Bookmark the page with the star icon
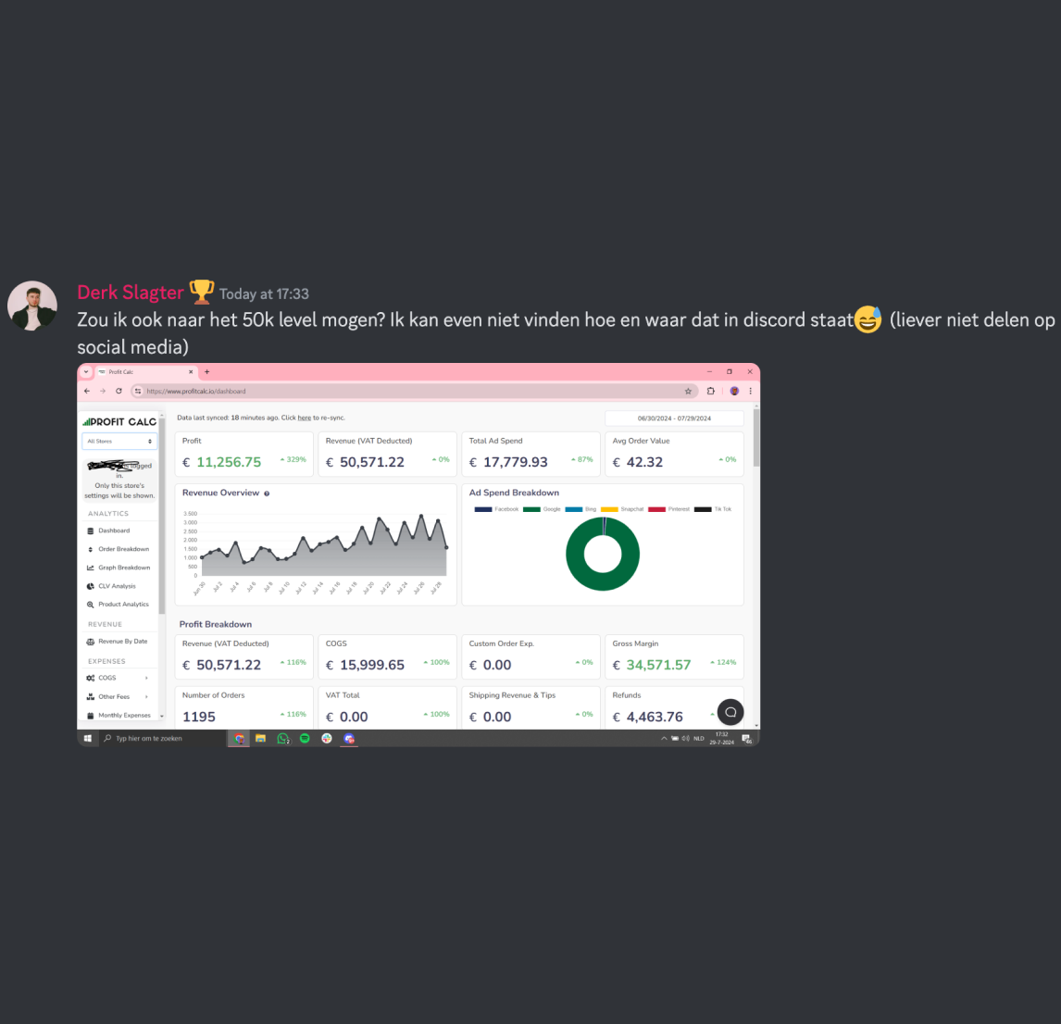Viewport: 1061px width, 1024px height. click(x=688, y=392)
